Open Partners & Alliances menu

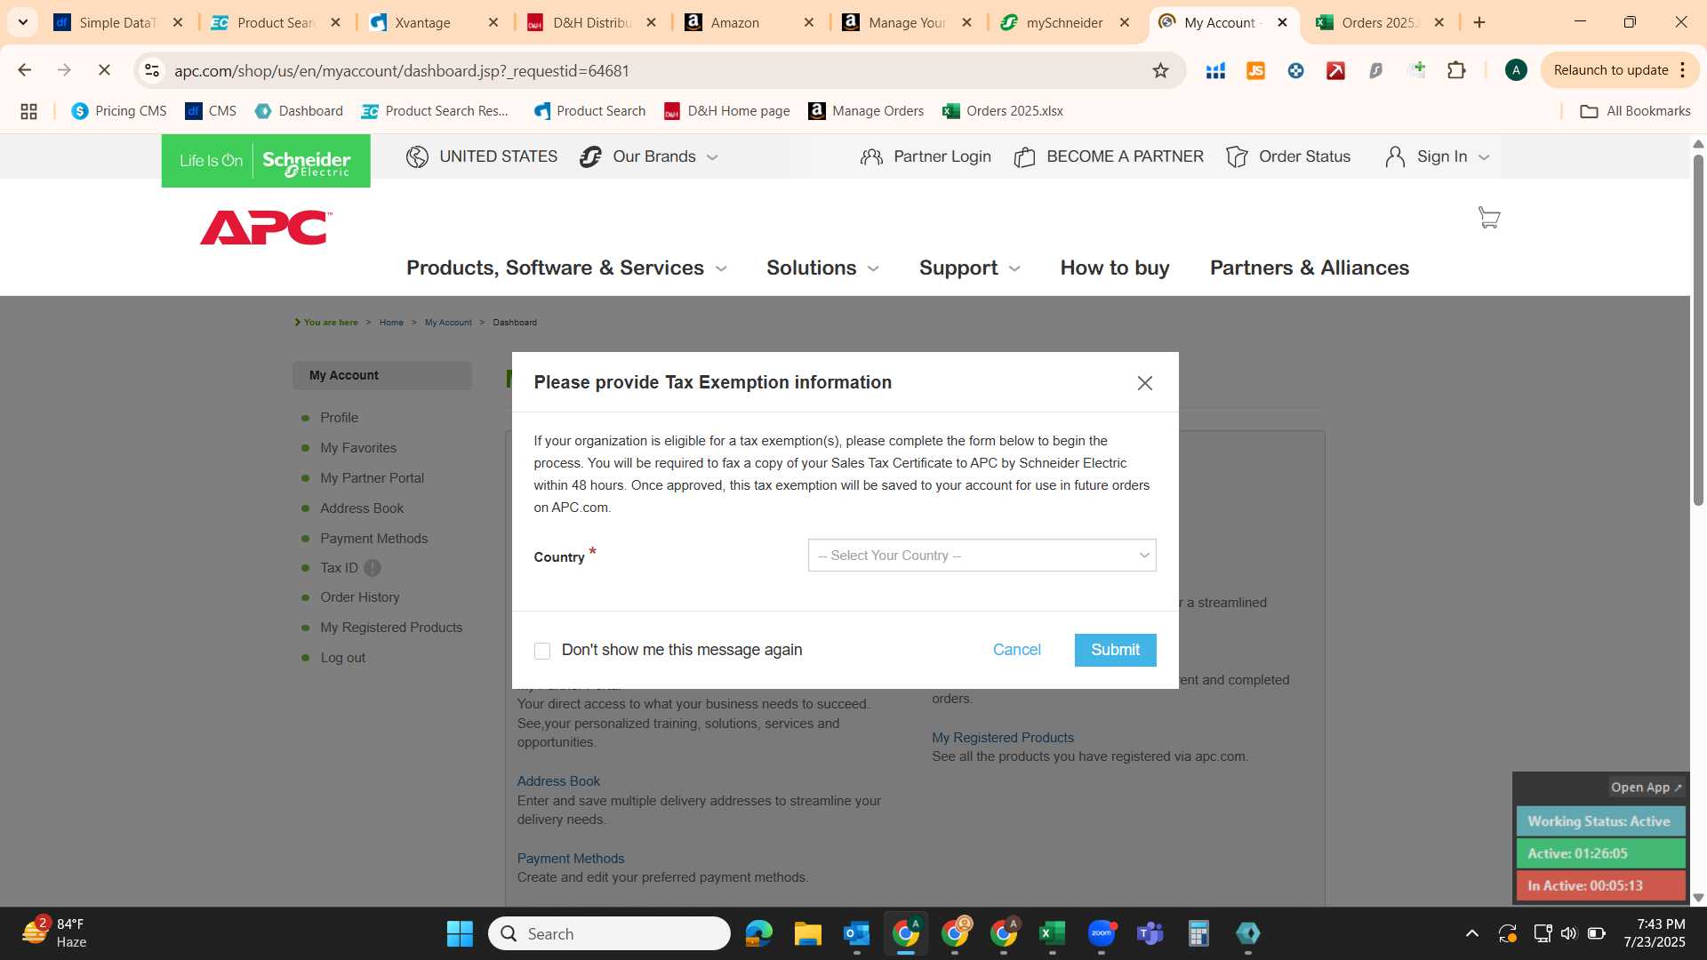[1310, 268]
